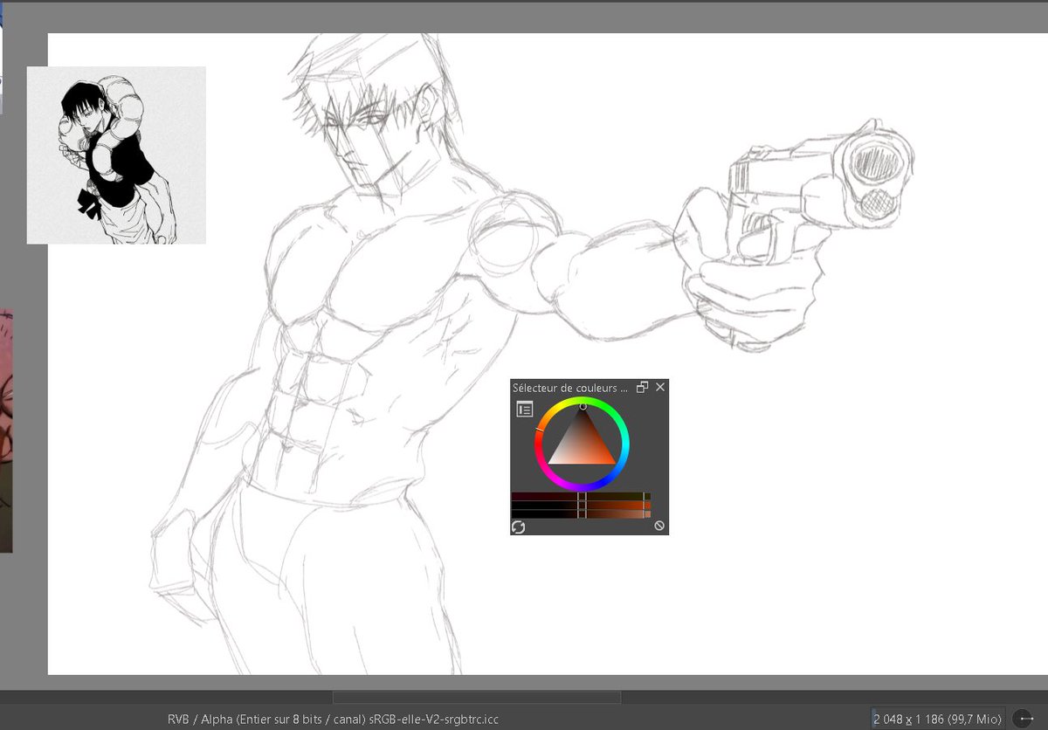Click the horizontal canvas scrollbar

click(477, 697)
